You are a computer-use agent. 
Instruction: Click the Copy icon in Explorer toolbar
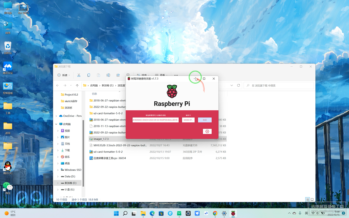pyautogui.click(x=89, y=75)
